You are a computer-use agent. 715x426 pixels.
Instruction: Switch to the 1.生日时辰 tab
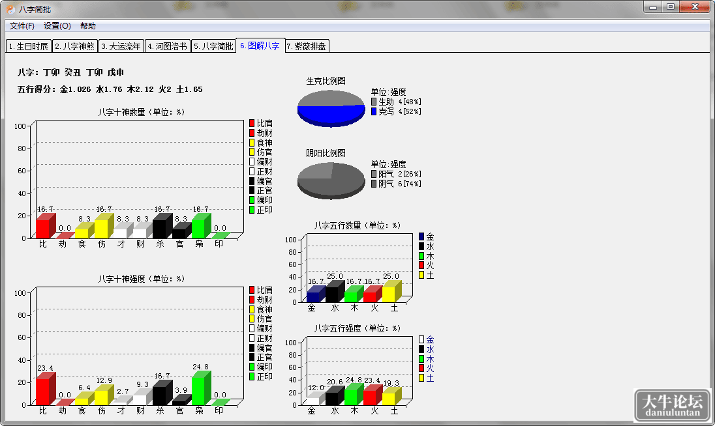click(x=28, y=46)
